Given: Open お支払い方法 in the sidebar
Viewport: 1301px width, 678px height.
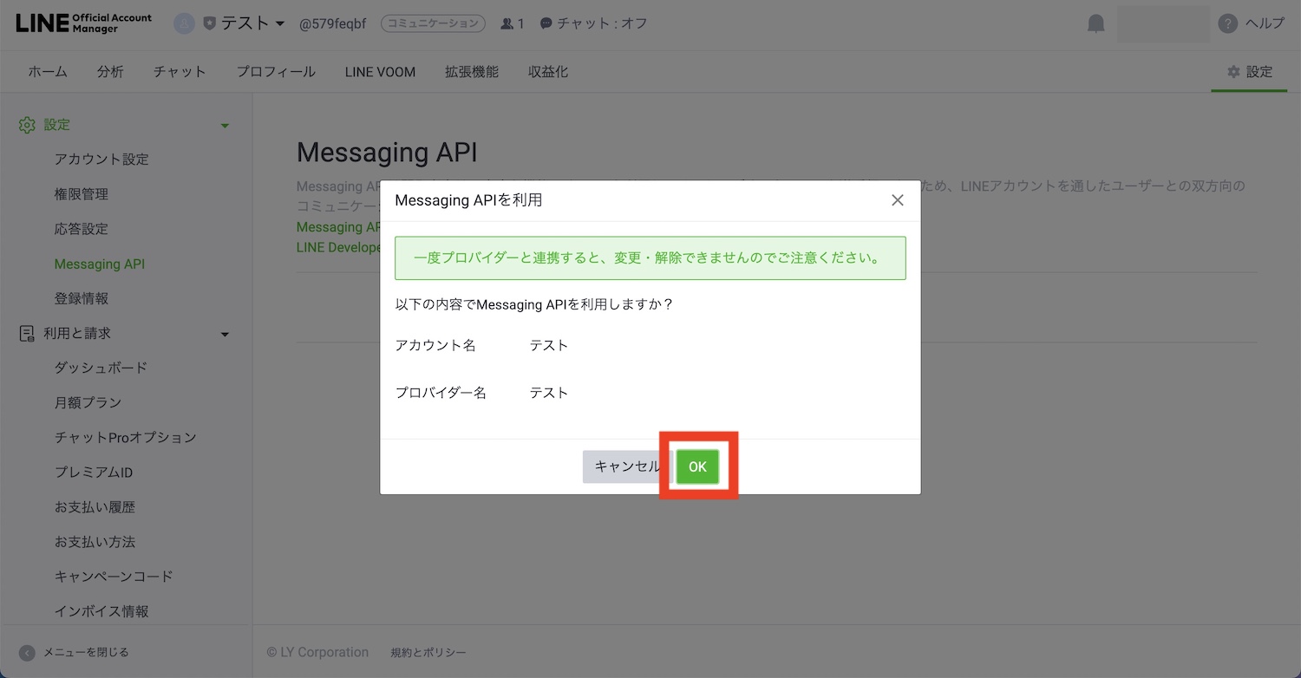Looking at the screenshot, I should (95, 542).
